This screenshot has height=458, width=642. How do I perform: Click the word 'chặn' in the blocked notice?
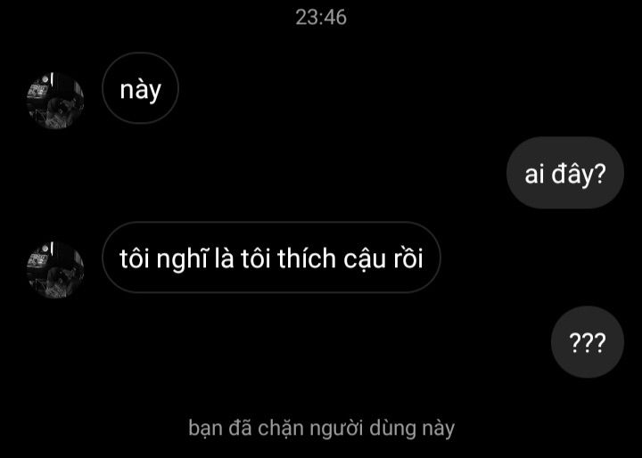pyautogui.click(x=281, y=429)
